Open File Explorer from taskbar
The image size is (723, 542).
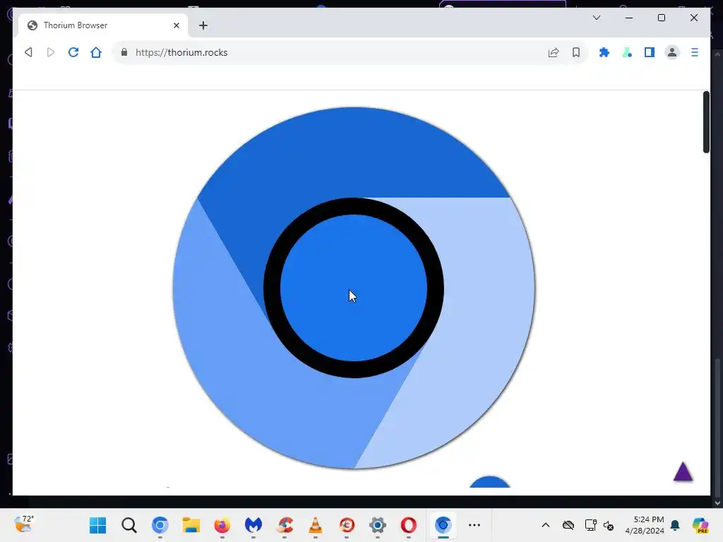click(x=191, y=525)
